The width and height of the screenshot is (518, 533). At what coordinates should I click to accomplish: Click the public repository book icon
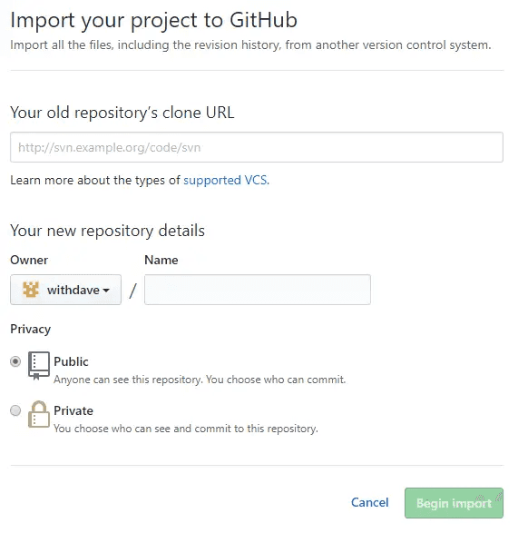point(39,366)
